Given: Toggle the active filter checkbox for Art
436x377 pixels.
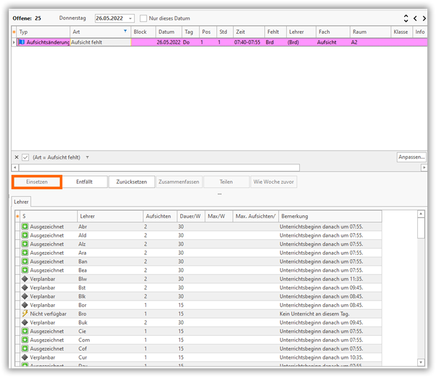Looking at the screenshot, I should [x=26, y=157].
